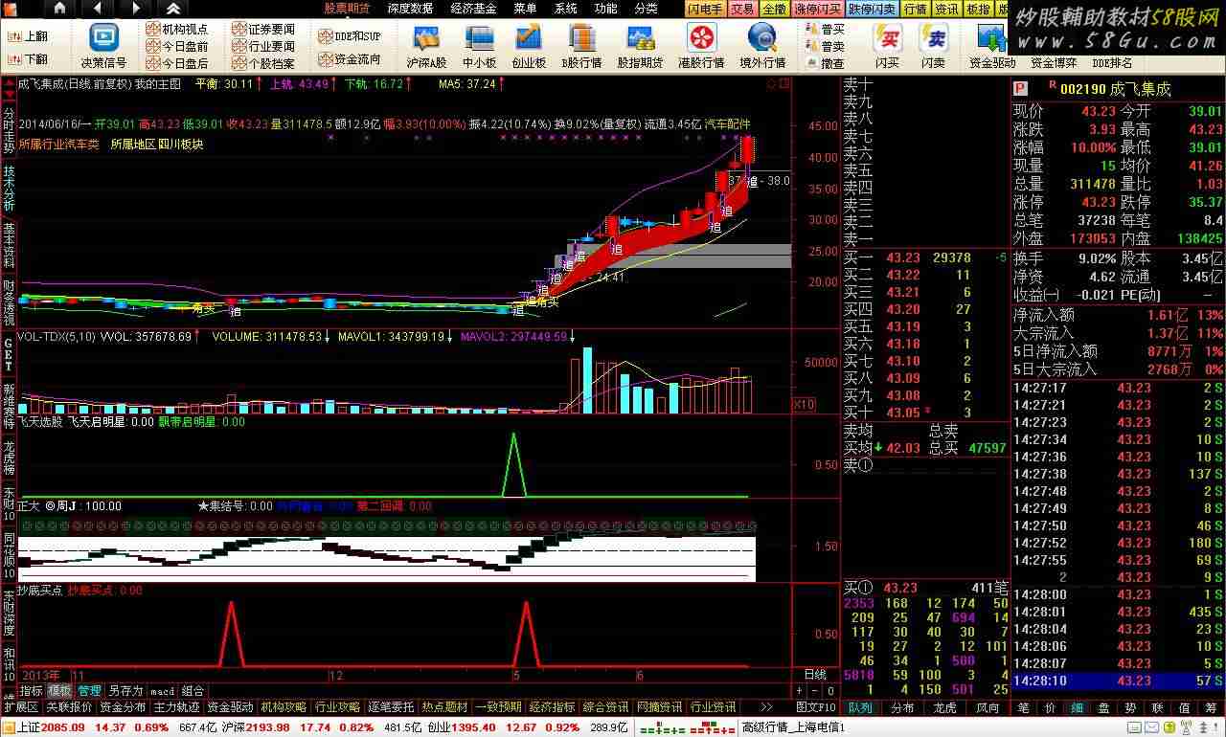This screenshot has width=1226, height=737.
Task: Open 系统 system menu
Action: 566,9
